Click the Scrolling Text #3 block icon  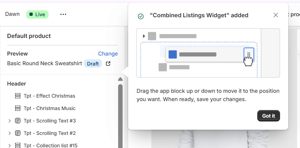point(18,121)
